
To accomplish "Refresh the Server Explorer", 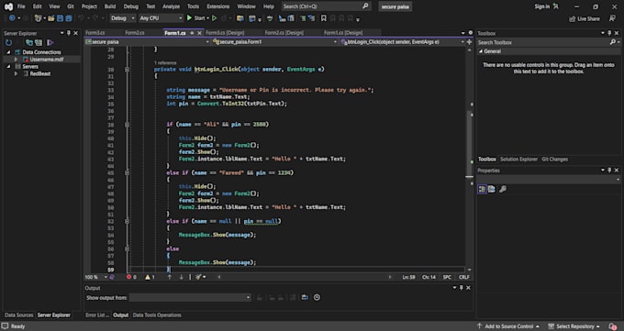I will 9,42.
